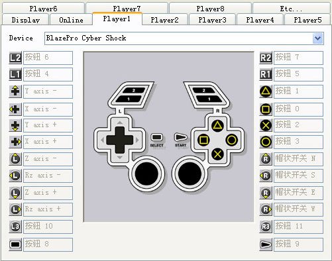Switch to the Display tab
The image size is (332, 261).
(25, 20)
